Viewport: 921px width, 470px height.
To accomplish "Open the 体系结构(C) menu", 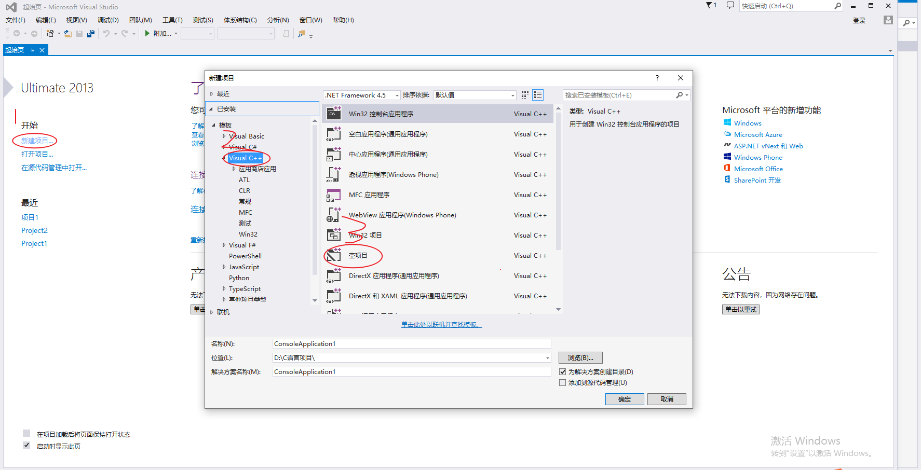I will coord(240,20).
